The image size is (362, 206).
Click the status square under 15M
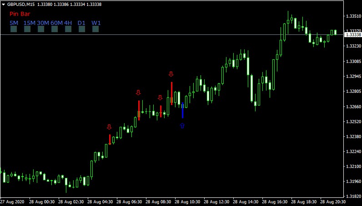(x=27, y=29)
